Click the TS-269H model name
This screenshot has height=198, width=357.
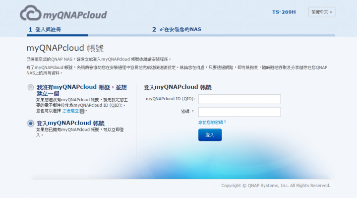[284, 12]
